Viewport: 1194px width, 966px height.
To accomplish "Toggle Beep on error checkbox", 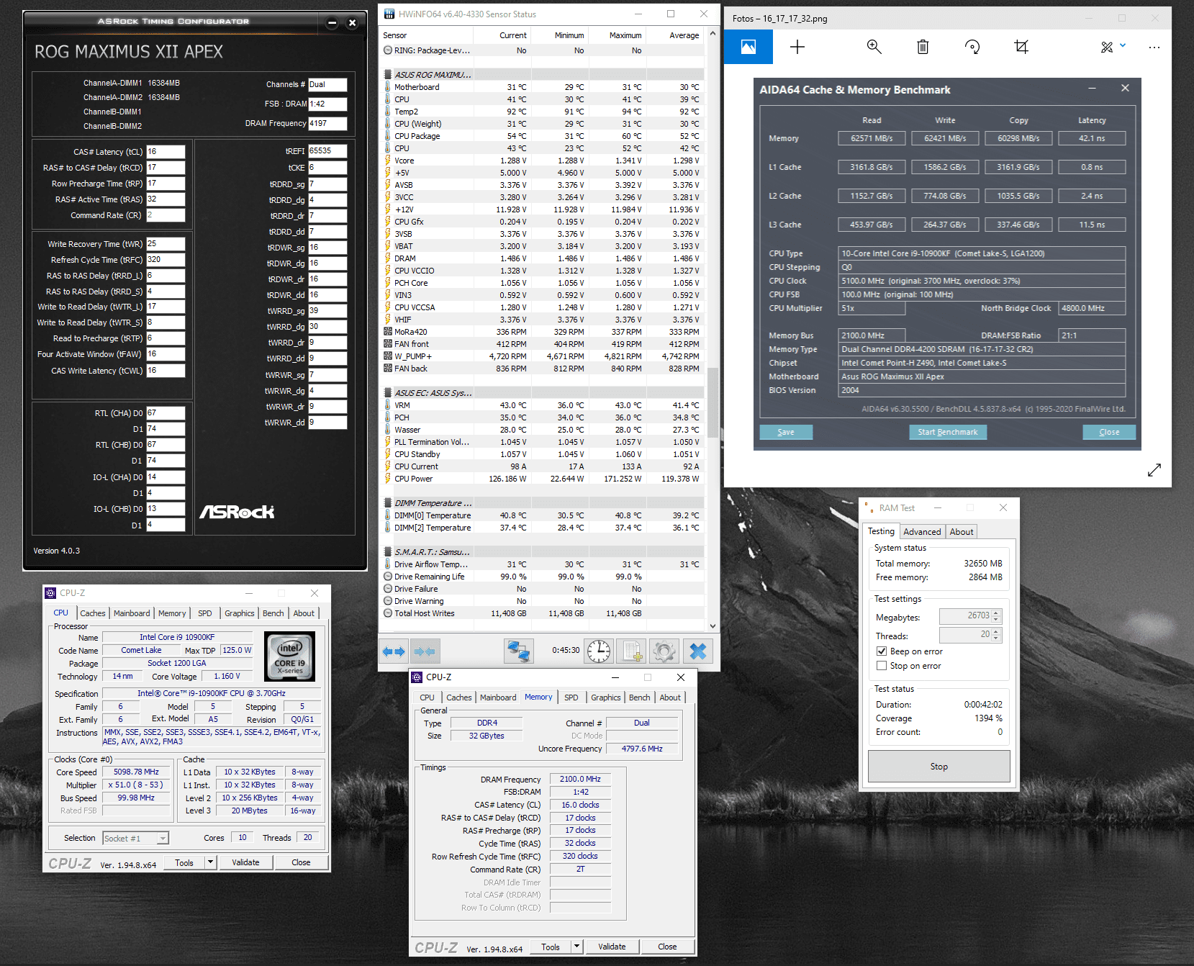I will click(882, 651).
